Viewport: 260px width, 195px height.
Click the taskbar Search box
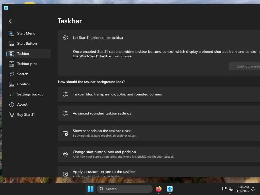[125, 189]
